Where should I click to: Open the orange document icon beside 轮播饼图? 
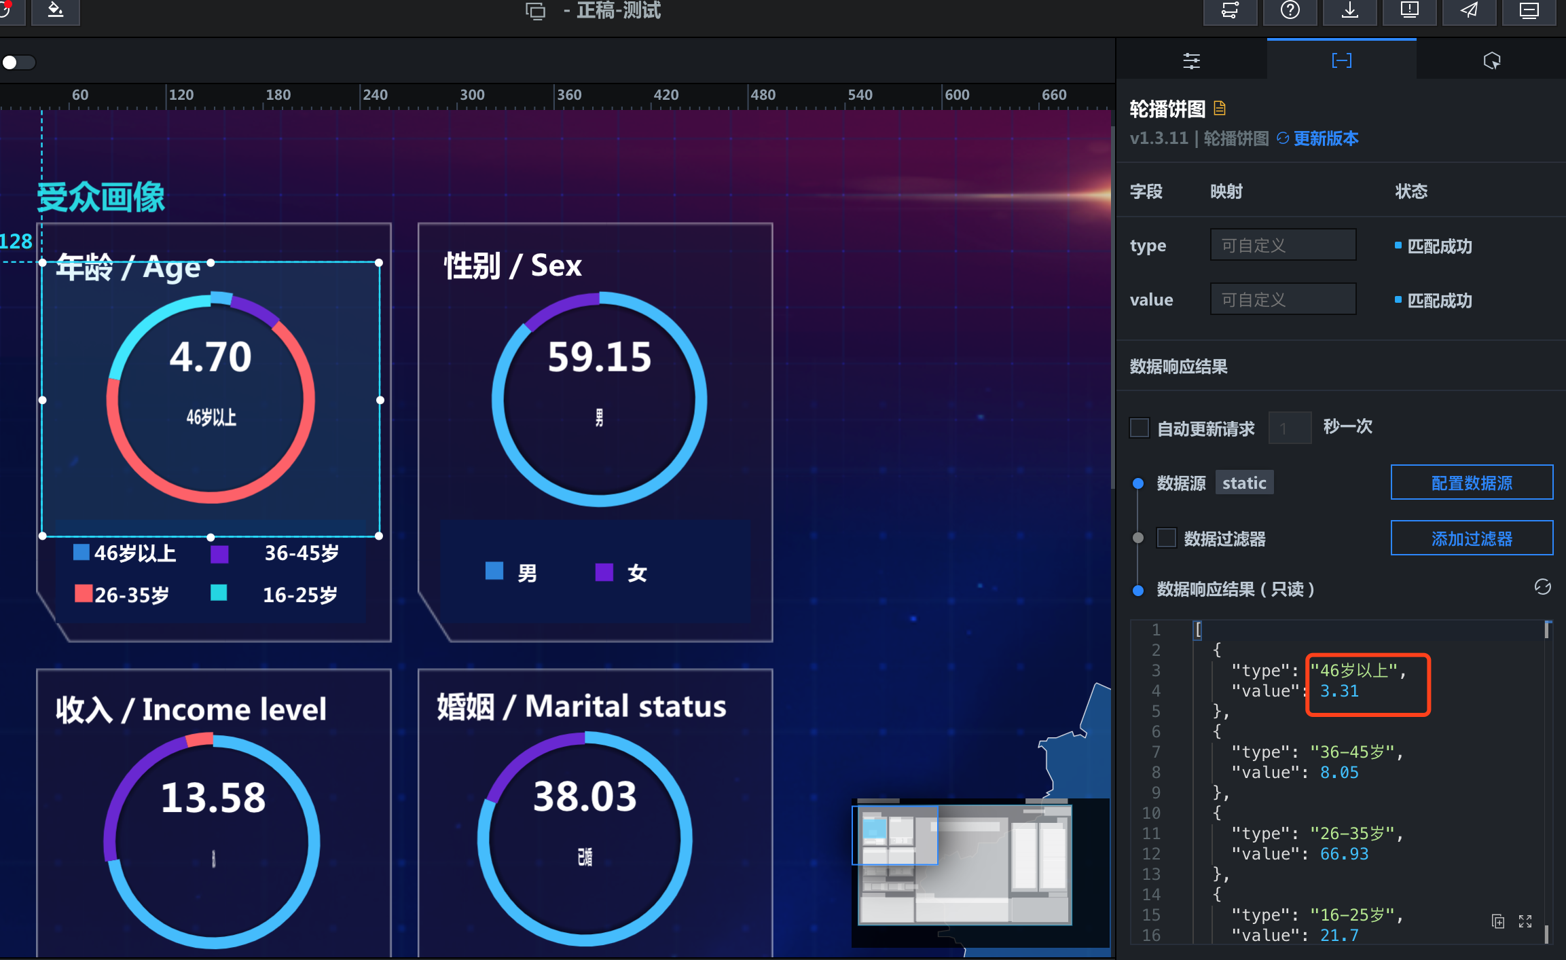[1220, 108]
